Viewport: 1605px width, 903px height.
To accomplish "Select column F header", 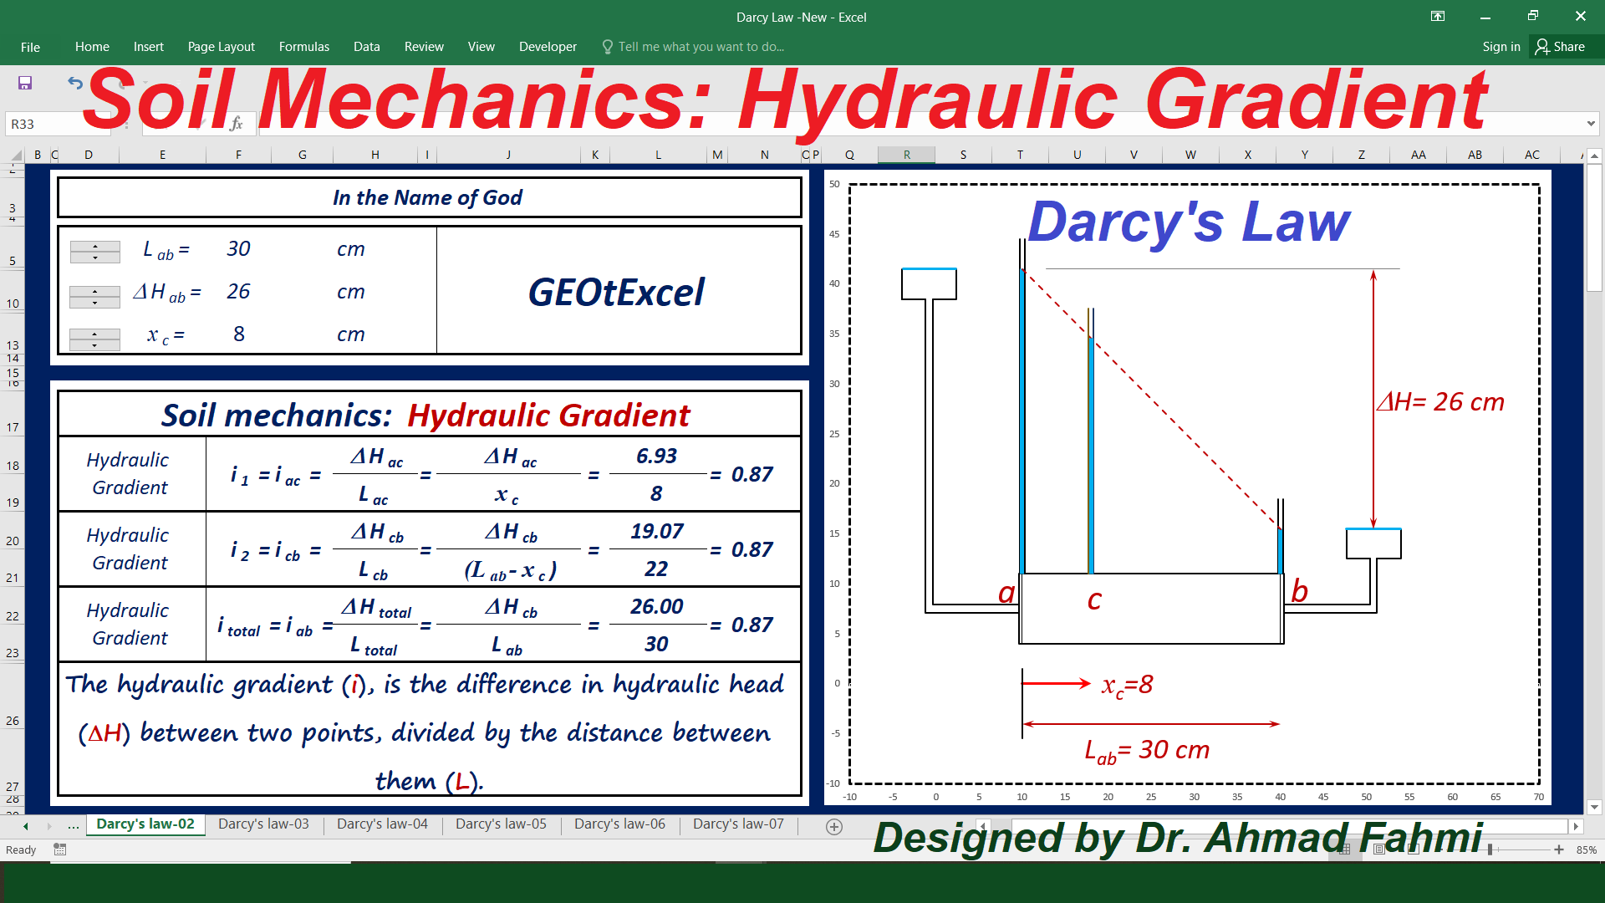I will [x=239, y=155].
